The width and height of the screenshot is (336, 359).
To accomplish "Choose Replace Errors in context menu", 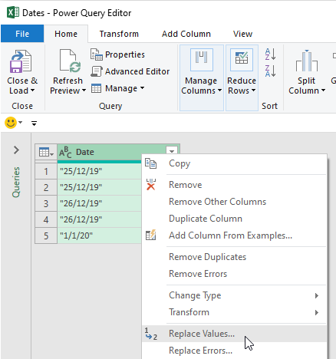I will (x=235, y=351).
